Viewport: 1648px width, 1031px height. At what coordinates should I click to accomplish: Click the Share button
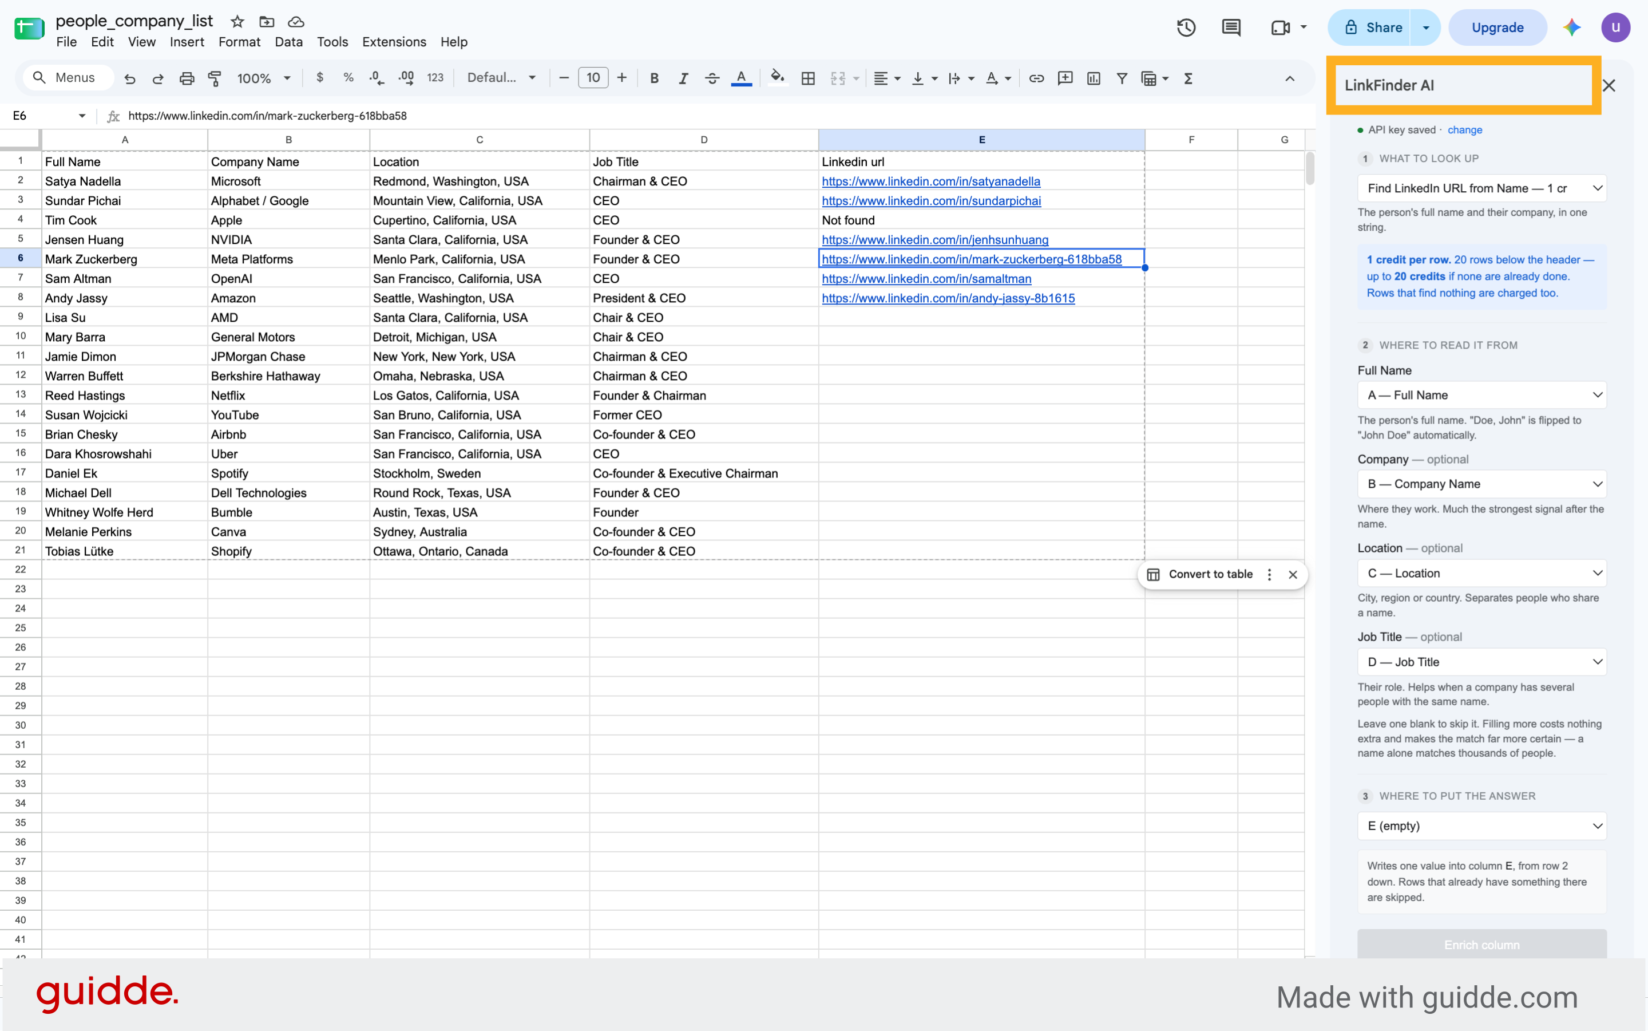[1370, 27]
